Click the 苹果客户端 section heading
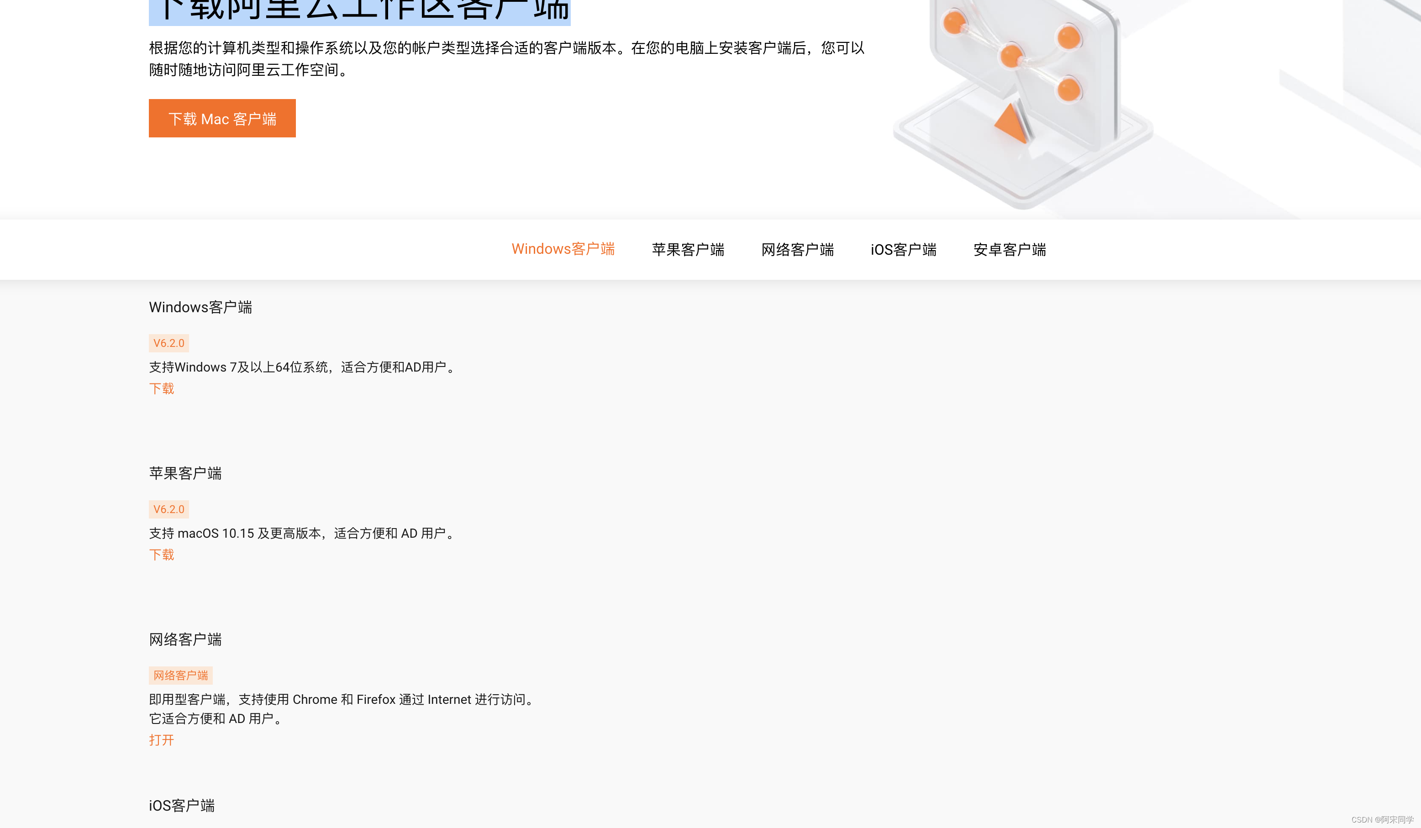The image size is (1421, 828). coord(185,473)
